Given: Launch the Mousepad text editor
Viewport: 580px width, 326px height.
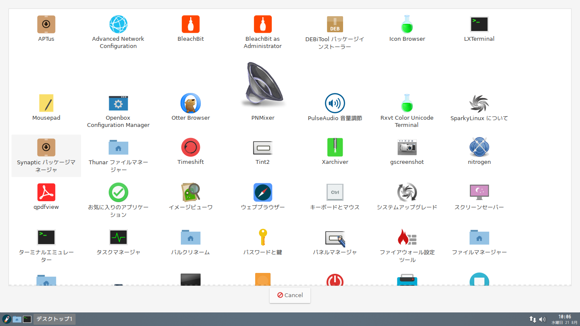Looking at the screenshot, I should tap(46, 103).
